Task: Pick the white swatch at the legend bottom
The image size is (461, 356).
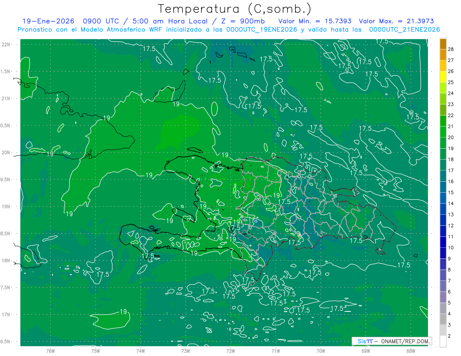Action: [443, 341]
